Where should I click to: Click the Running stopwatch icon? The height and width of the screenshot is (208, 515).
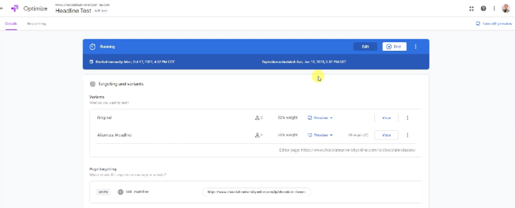(x=93, y=47)
